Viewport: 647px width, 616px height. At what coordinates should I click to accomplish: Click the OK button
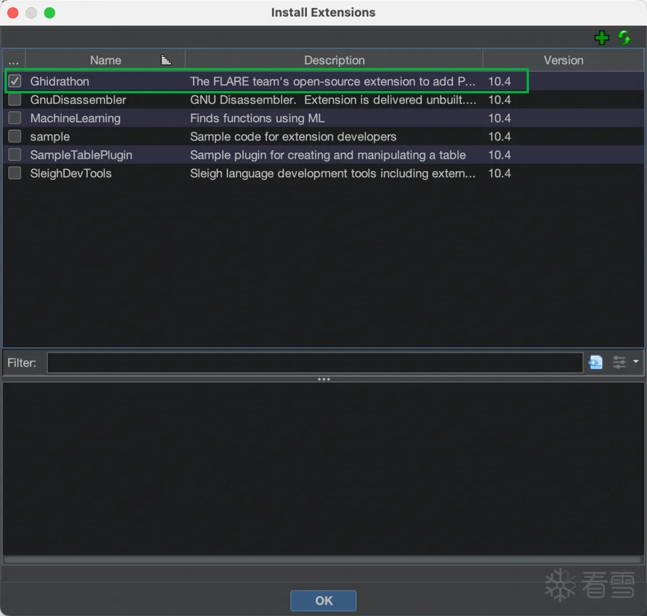tap(323, 600)
